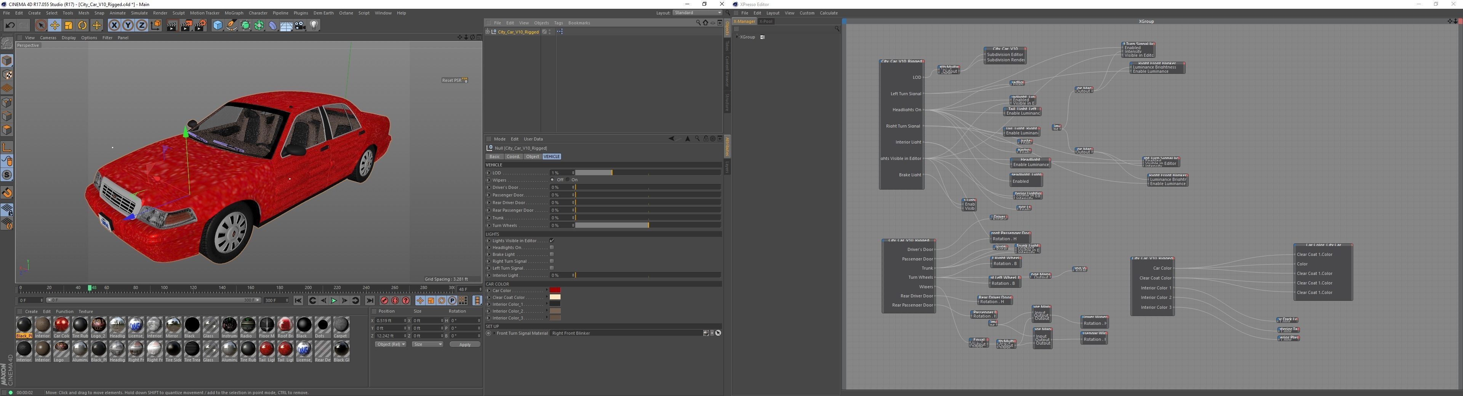1463x396 pixels.
Task: Go to end of animation
Action: 370,301
